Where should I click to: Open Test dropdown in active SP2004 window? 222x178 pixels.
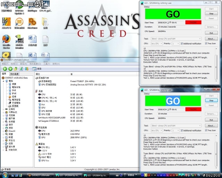176,126
